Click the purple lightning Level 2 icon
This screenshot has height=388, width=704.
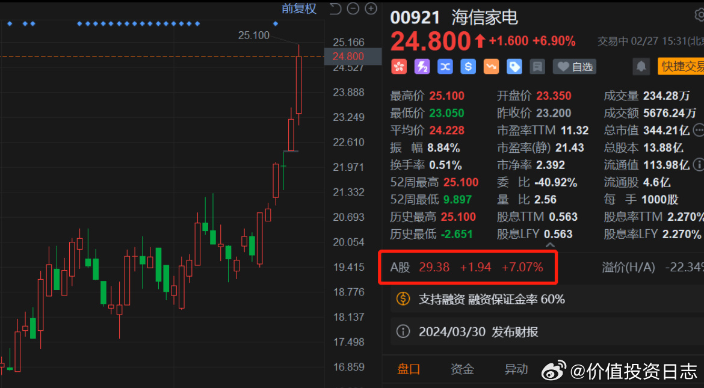point(422,67)
